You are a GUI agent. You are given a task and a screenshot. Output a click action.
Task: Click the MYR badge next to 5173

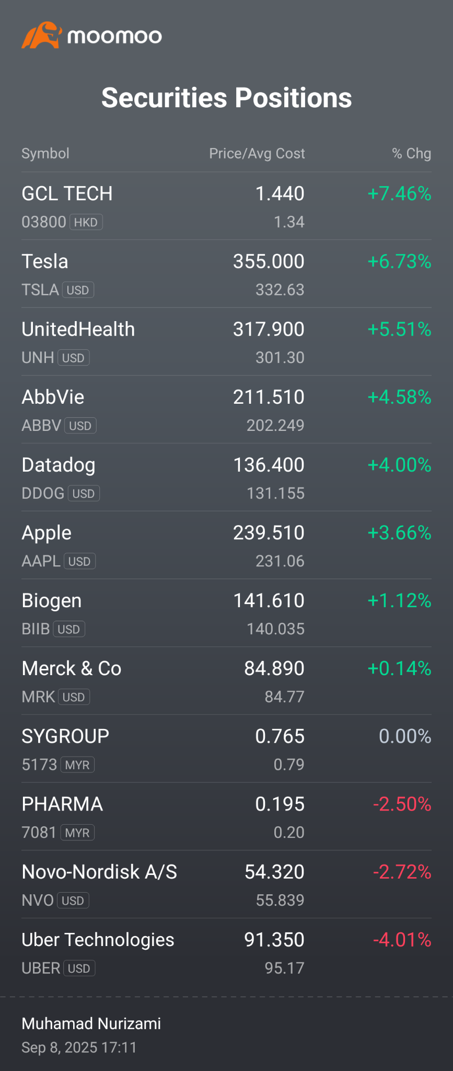77,765
